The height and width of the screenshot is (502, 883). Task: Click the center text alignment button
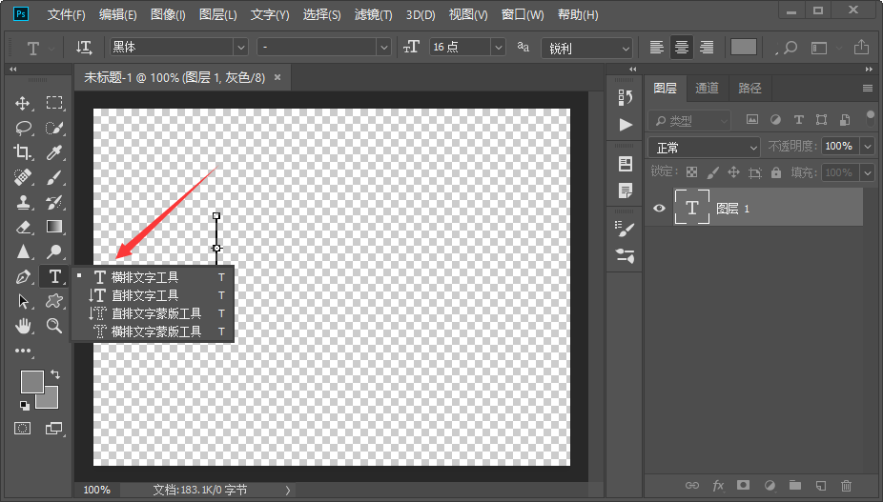682,48
